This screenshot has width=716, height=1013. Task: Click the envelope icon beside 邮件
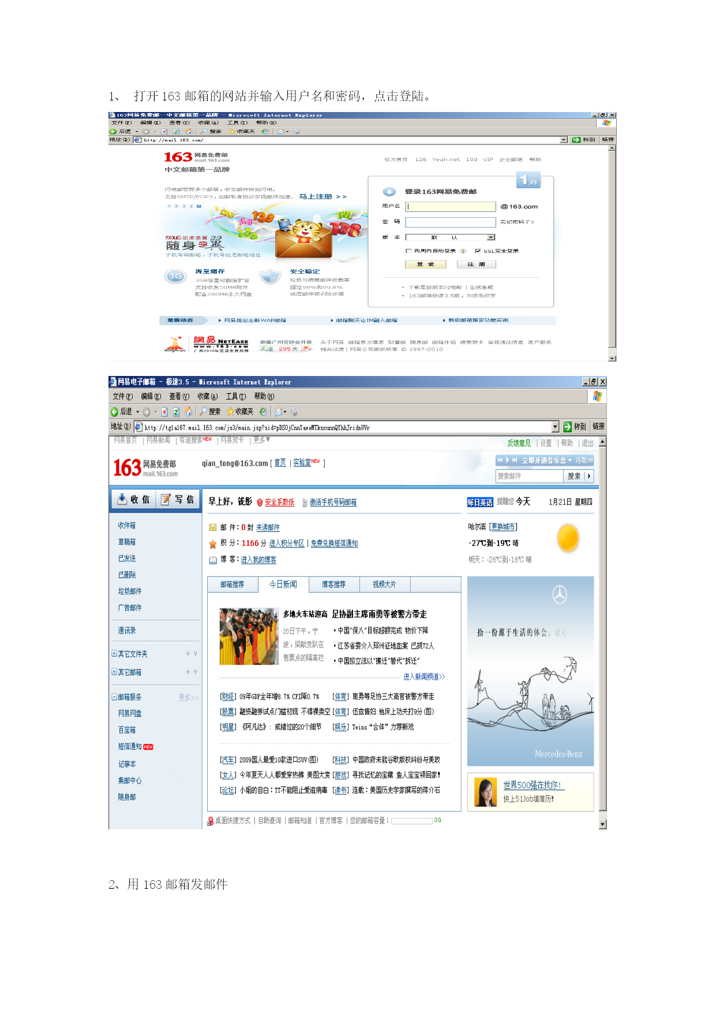(x=213, y=527)
